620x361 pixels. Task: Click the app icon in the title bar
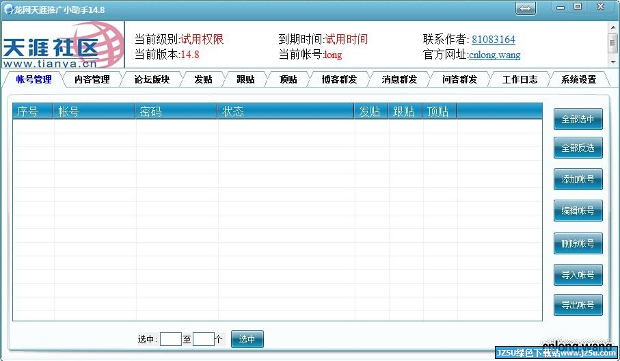pyautogui.click(x=8, y=9)
